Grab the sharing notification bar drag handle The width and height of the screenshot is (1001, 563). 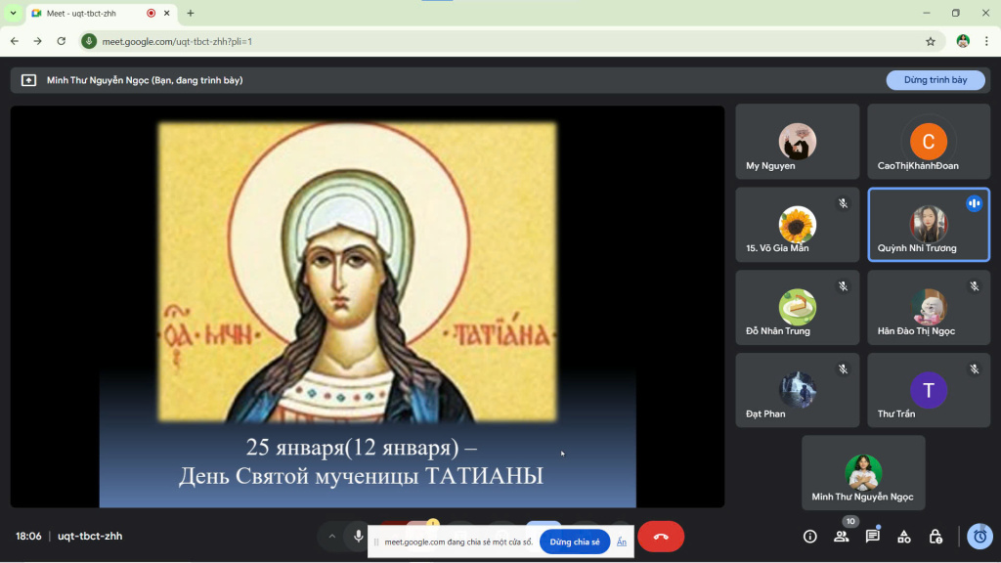376,541
